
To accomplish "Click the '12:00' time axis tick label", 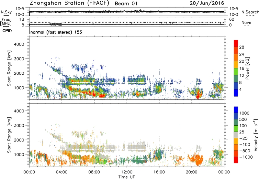I will (127, 172).
